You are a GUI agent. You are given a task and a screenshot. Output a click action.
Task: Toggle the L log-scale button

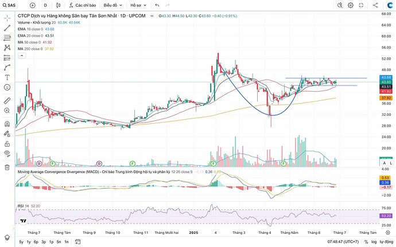pos(391,163)
